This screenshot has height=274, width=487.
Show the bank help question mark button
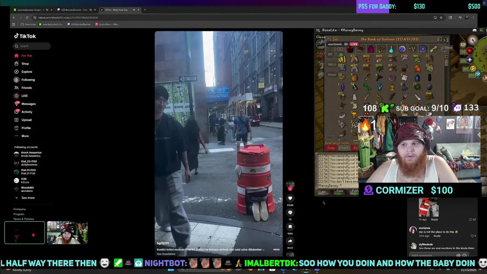[x=439, y=39]
